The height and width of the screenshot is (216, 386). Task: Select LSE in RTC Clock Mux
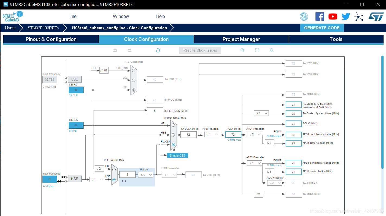[134, 80]
